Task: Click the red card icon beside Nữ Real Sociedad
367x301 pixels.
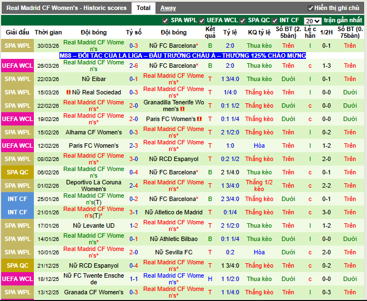Action: coord(68,92)
